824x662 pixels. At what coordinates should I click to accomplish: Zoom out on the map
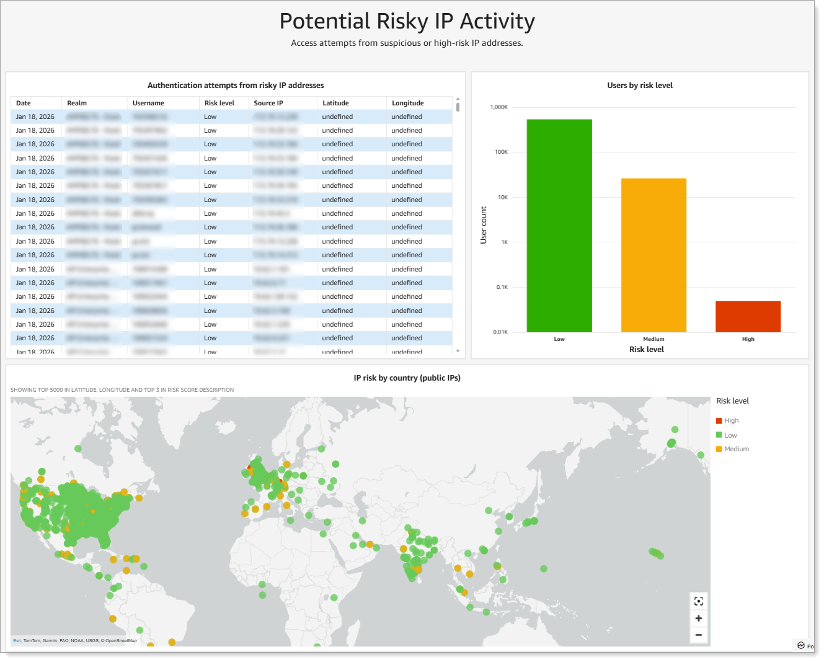click(x=698, y=635)
